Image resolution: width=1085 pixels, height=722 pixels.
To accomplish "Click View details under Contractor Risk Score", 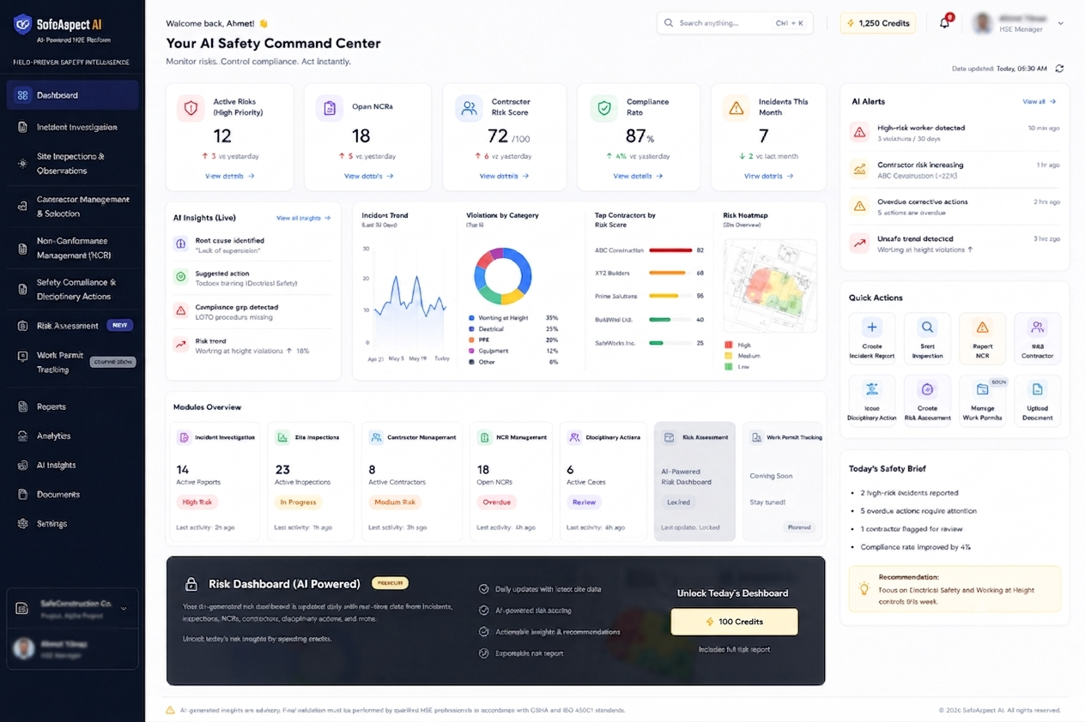I will click(504, 176).
